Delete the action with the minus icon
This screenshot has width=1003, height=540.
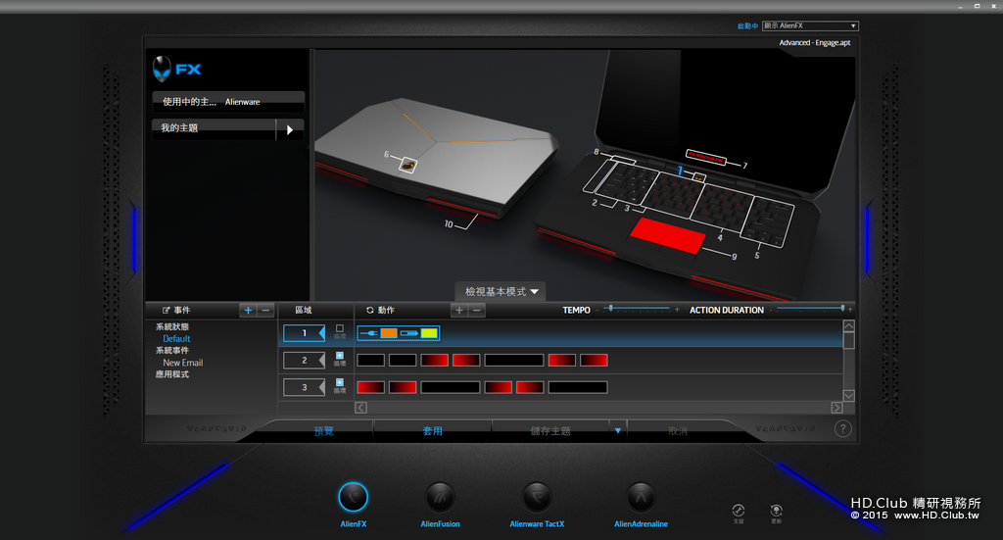[x=477, y=311]
